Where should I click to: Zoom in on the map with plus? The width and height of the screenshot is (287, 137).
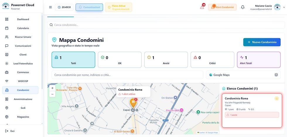click(x=52, y=88)
